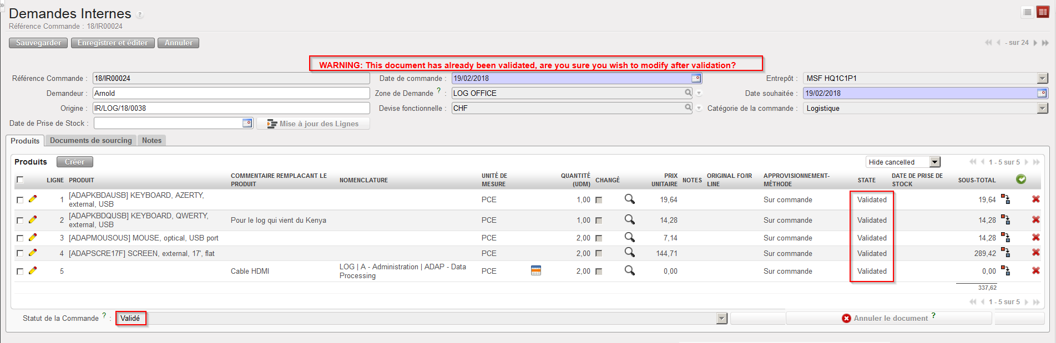The height and width of the screenshot is (343, 1056).
Task: Click split line icon for MOUSE row
Action: [1006, 238]
